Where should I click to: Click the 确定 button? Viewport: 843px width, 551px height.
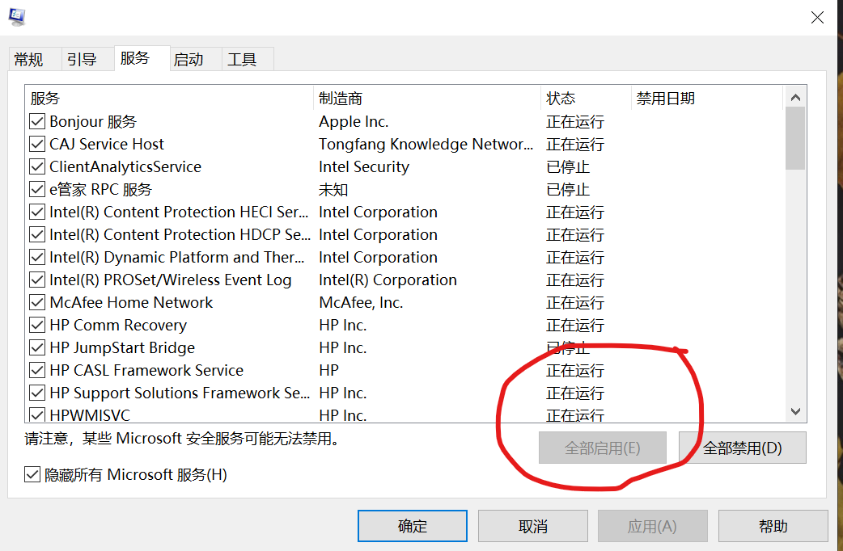(x=412, y=525)
